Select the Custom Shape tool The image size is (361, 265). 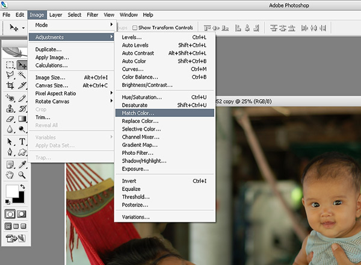22,152
